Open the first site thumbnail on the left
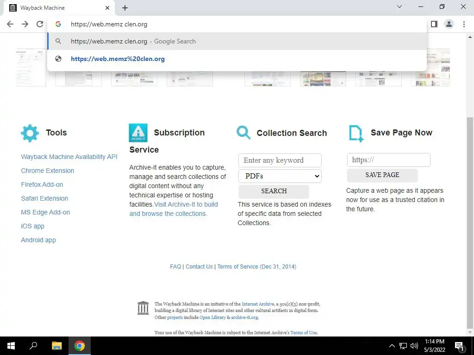 coord(31,67)
